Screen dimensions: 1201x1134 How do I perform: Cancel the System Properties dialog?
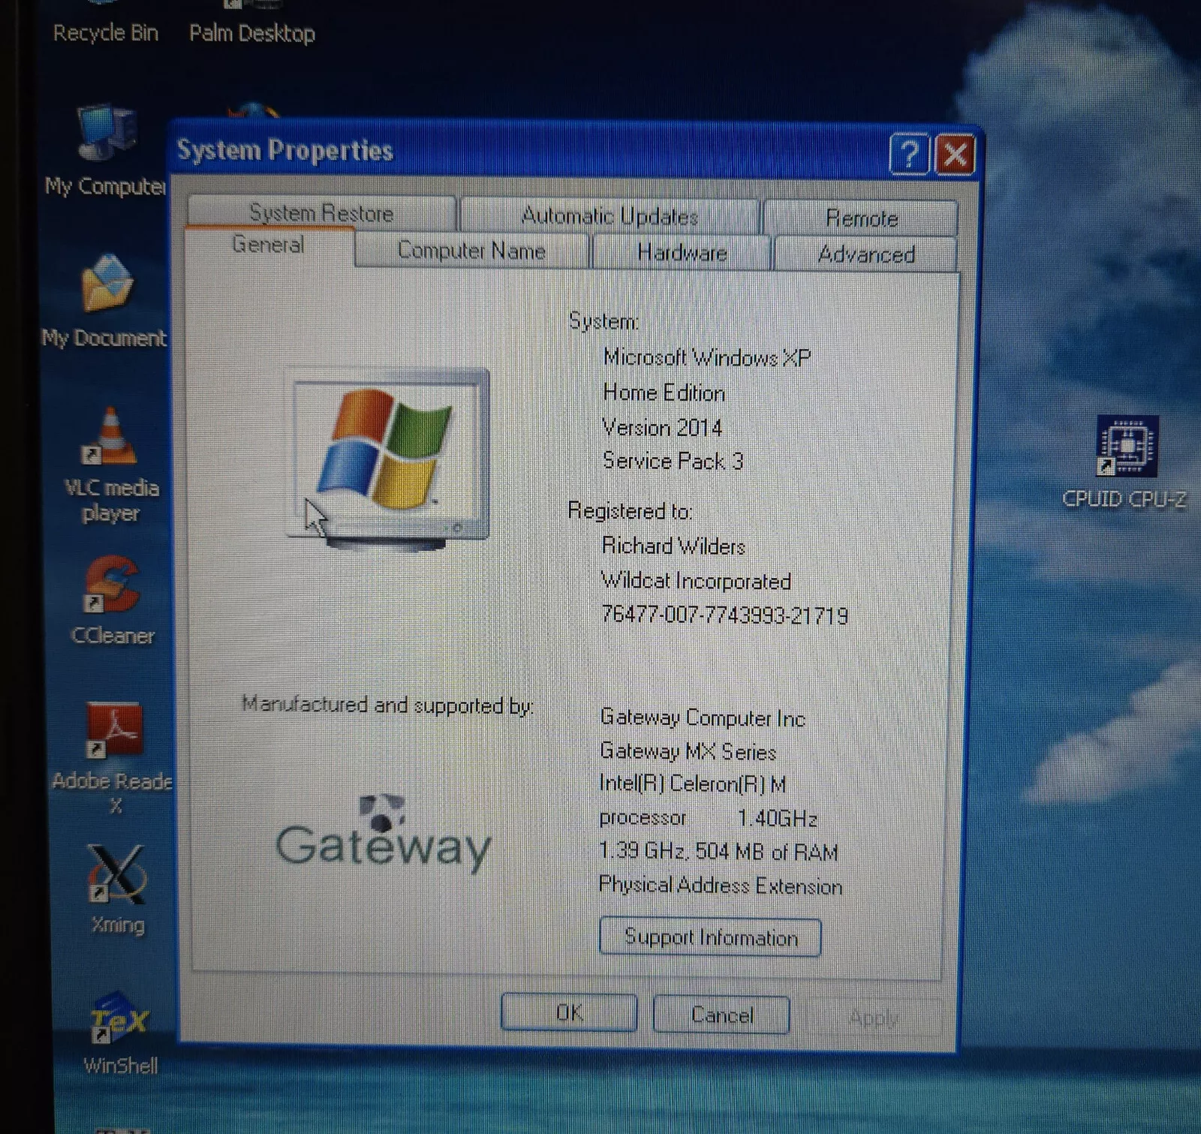[x=721, y=1015]
